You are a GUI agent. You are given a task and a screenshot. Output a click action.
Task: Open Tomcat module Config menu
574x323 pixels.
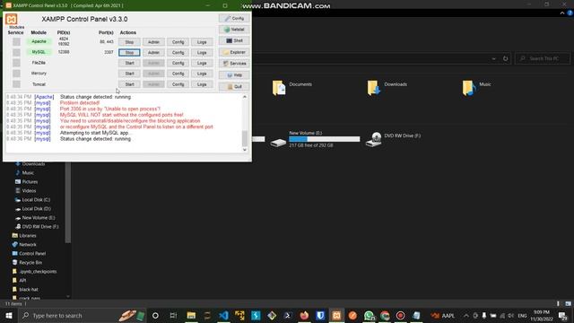(x=178, y=84)
